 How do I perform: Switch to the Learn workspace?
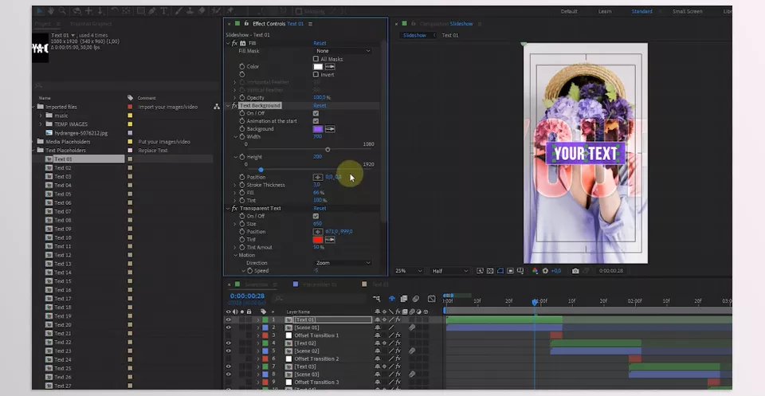coord(605,11)
